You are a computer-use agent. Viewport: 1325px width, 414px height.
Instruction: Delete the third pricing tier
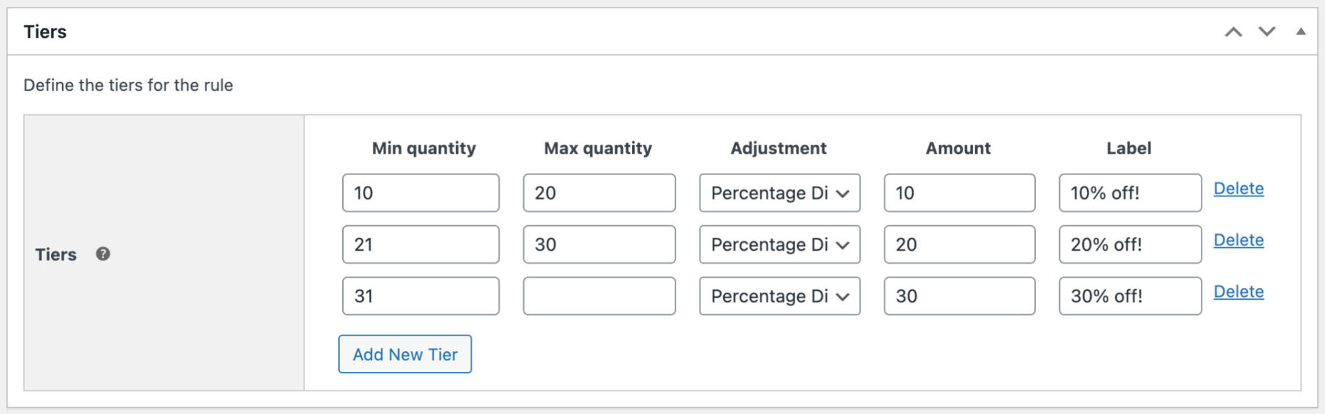1239,291
